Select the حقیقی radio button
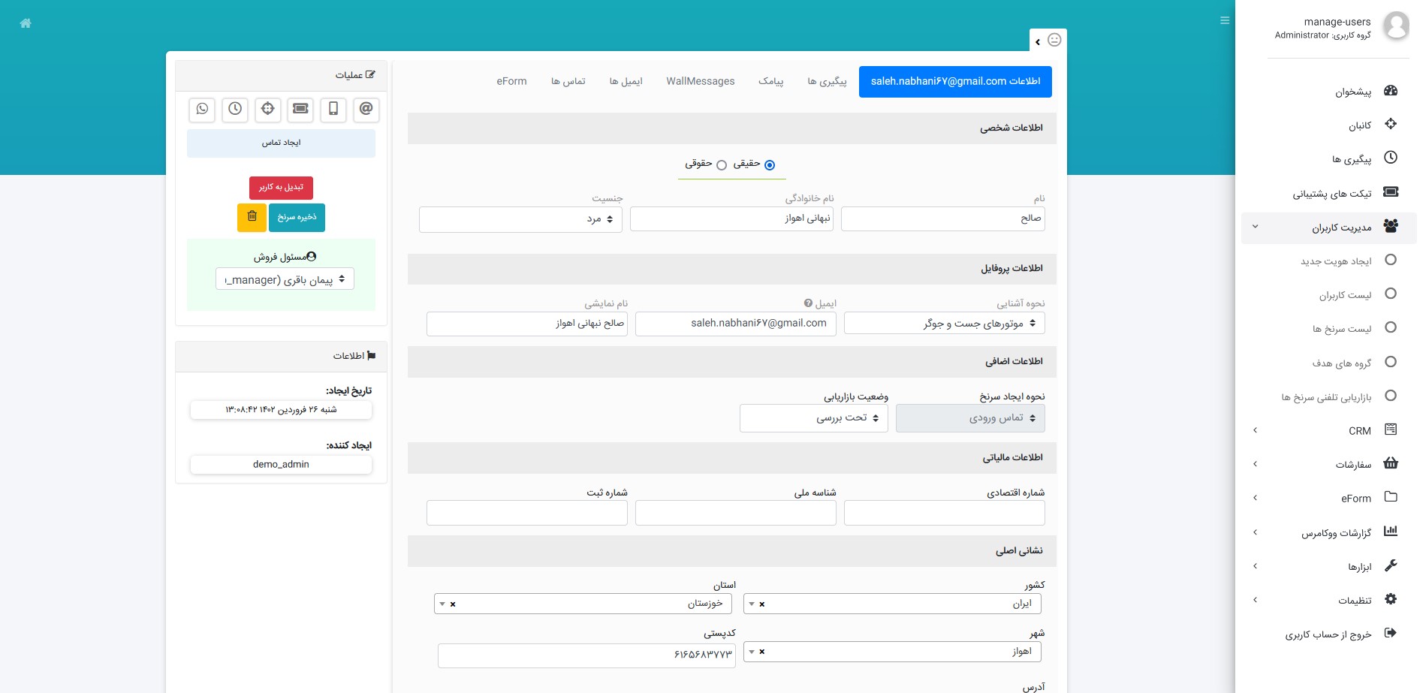1423x693 pixels. click(769, 165)
